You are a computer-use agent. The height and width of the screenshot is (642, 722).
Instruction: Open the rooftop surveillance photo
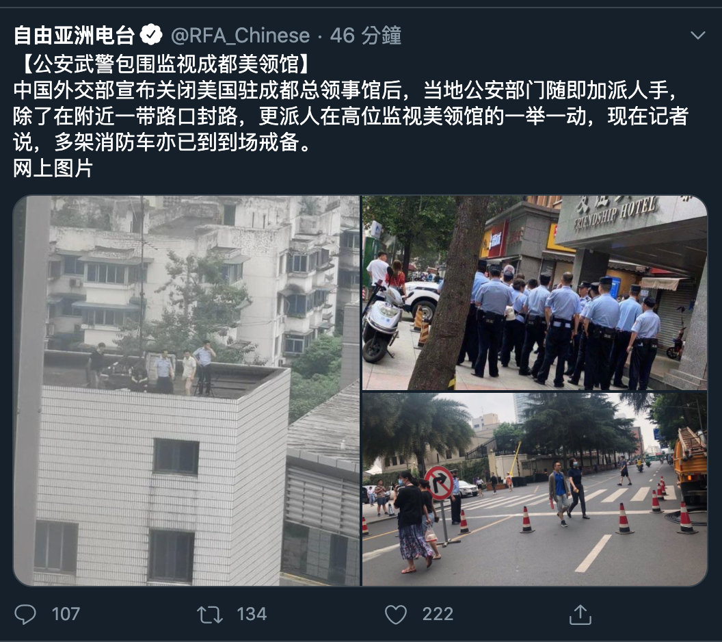187,391
